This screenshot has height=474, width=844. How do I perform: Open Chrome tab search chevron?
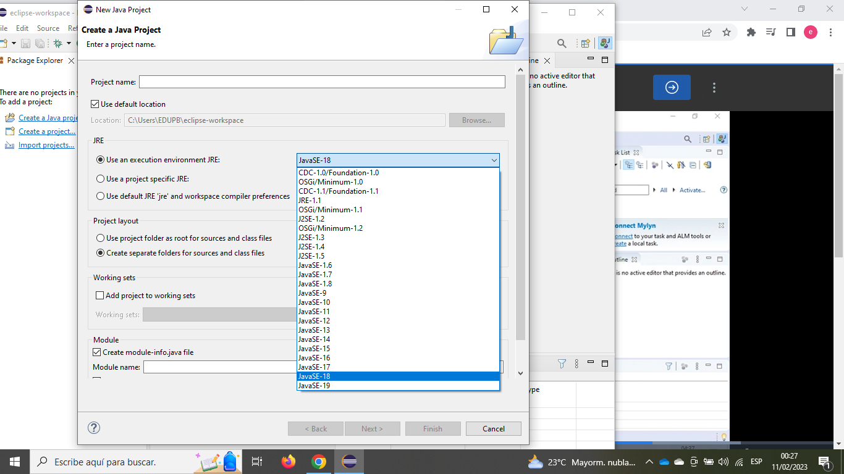pyautogui.click(x=745, y=9)
